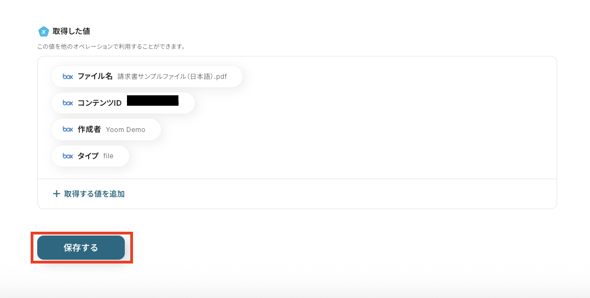
Task: Click the 取得した値 section heading
Action: pyautogui.click(x=71, y=31)
